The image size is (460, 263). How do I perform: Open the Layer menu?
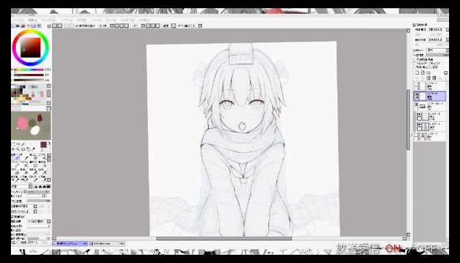point(66,21)
